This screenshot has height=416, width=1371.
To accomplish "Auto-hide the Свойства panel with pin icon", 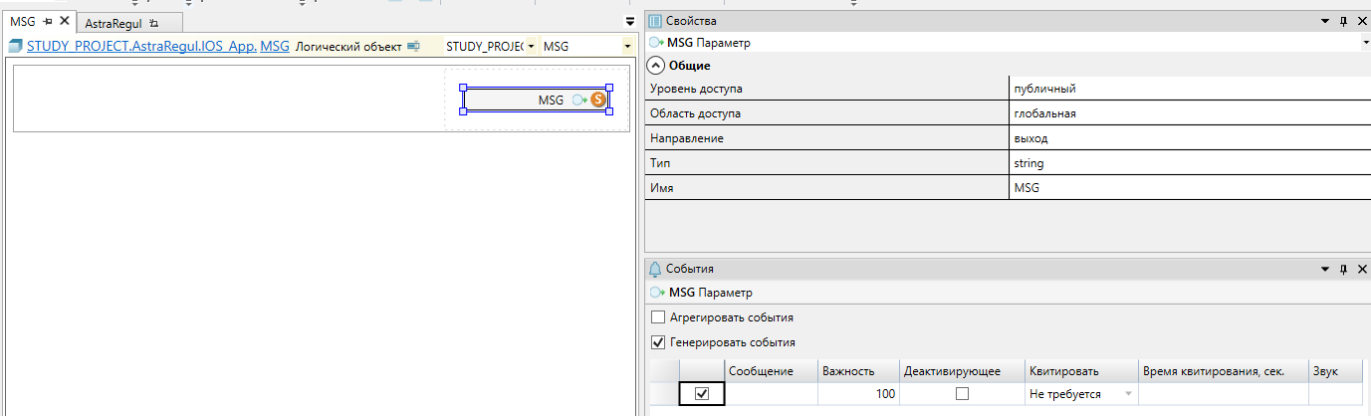I will pos(1343,21).
